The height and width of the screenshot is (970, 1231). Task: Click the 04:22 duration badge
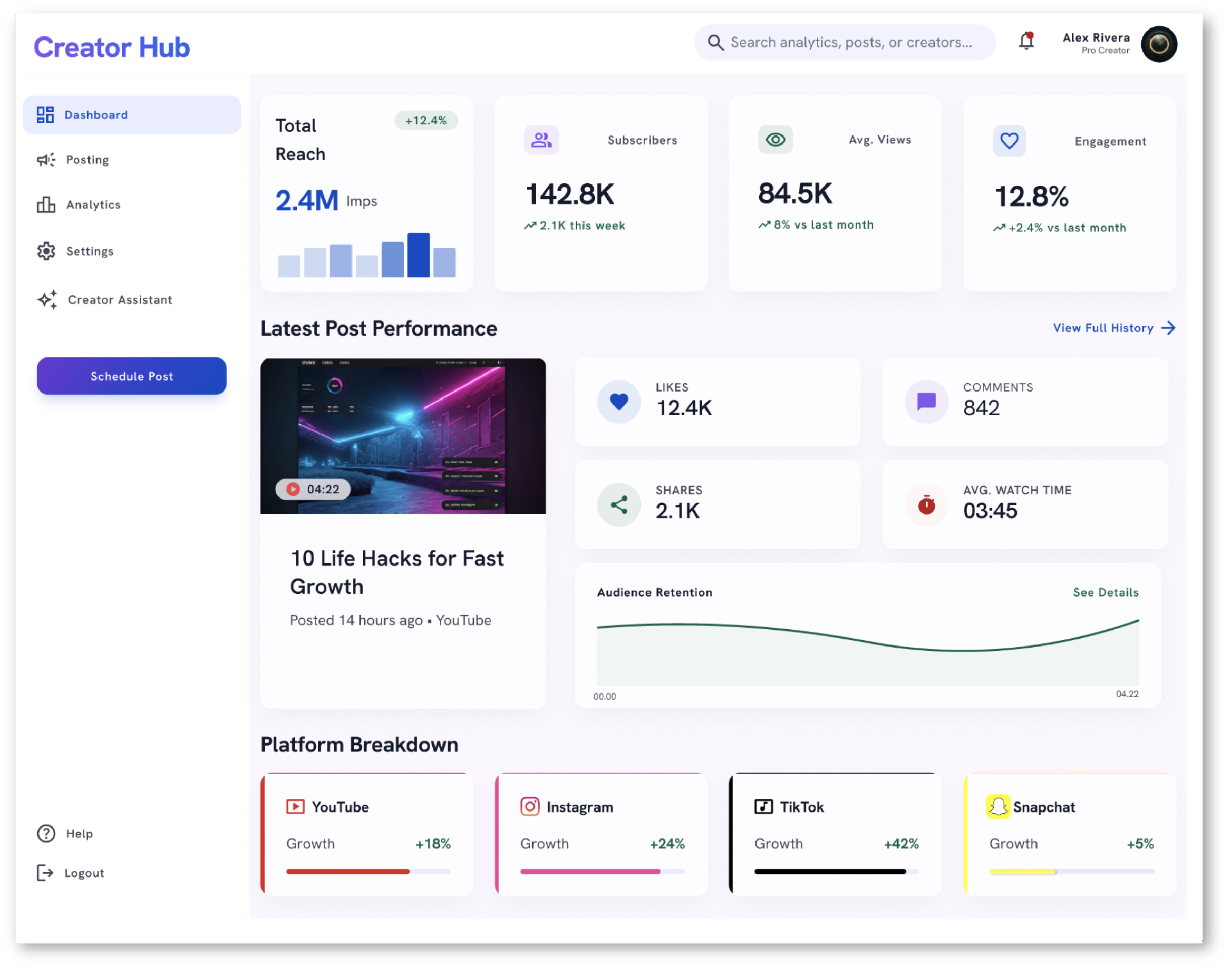point(313,489)
